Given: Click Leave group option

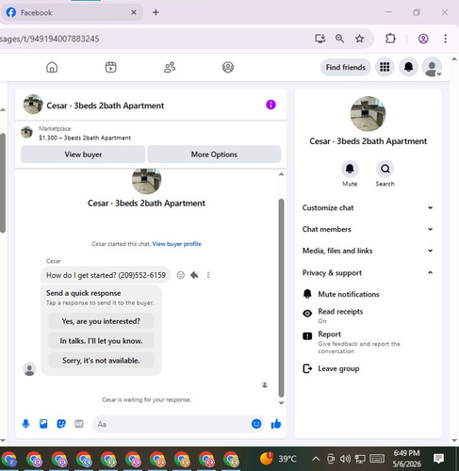Looking at the screenshot, I should pos(368,368).
